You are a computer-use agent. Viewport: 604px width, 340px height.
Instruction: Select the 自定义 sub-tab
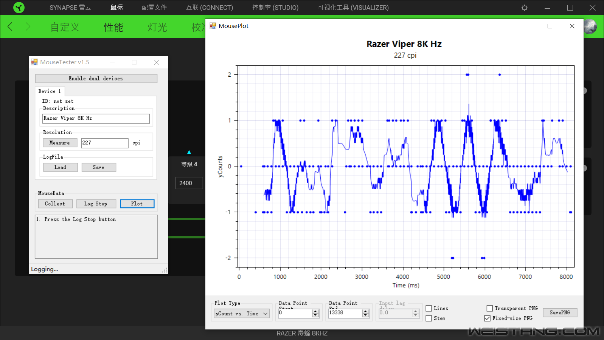(65, 27)
